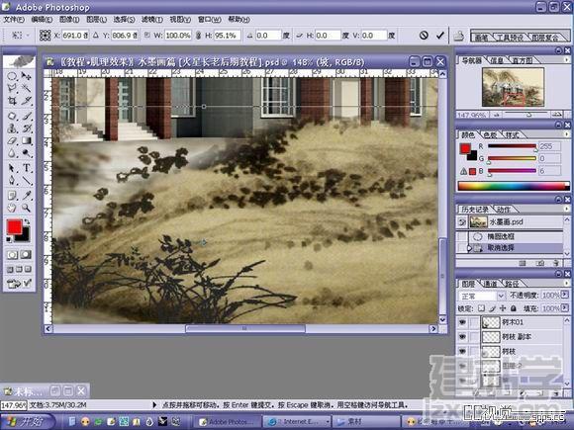Open the fill slider arrow
574x430 pixels.
coord(565,308)
